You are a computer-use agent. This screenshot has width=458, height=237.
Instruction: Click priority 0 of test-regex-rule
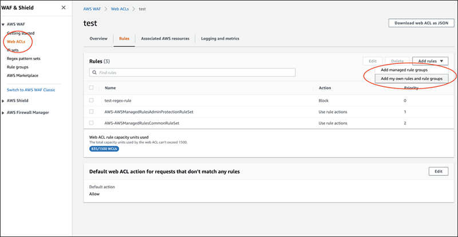[405, 101]
